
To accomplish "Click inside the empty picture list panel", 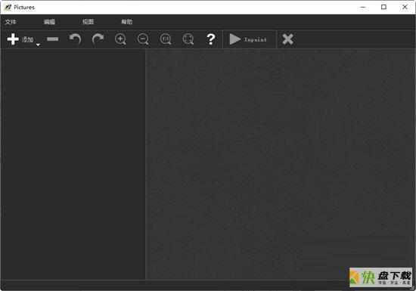I will pyautogui.click(x=73, y=164).
